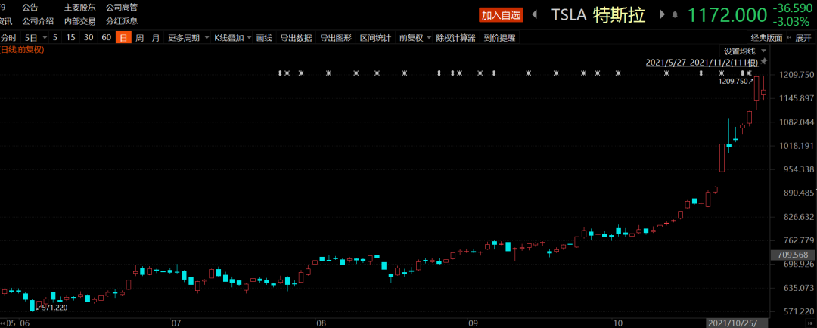The image size is (817, 328).
Task: Click the pin icon beside date range
Action: pyautogui.click(x=763, y=62)
